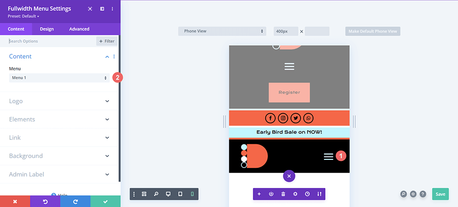Screen dimensions: 458x207
Task: Click the trash icon in purple toolbar
Action: (283, 194)
